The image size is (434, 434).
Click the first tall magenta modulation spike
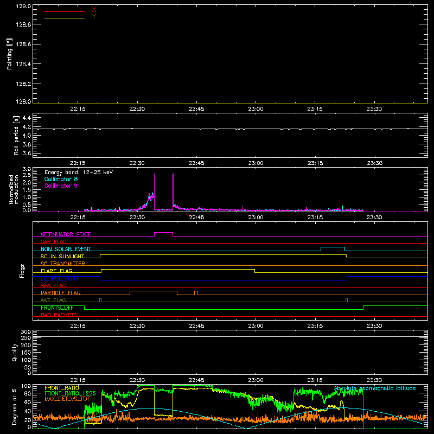click(x=155, y=192)
